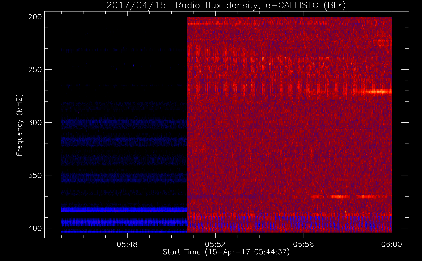Click the 'Start Time (15-Apr-17 05:44:37)' label
Viewport: 422px width, 261px height.
[226, 252]
